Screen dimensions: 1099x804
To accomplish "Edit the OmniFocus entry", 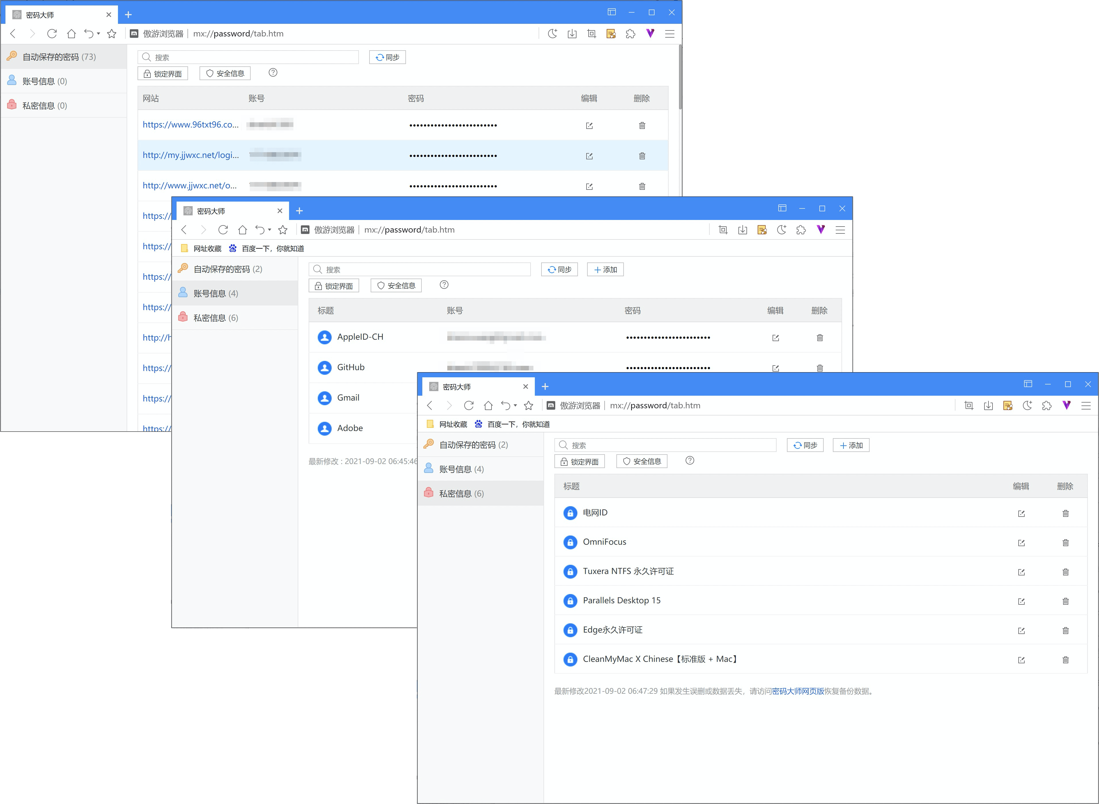I will [x=1021, y=543].
